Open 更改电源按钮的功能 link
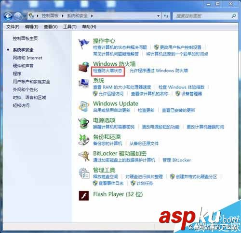 (161, 127)
